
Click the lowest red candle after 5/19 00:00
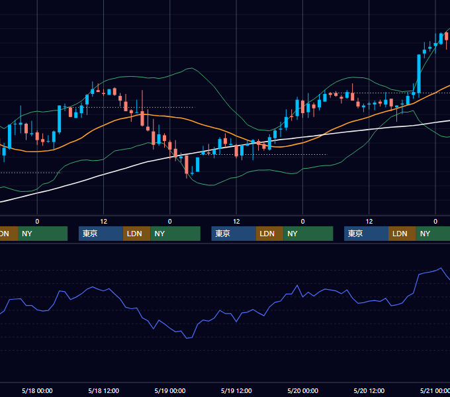coord(187,165)
